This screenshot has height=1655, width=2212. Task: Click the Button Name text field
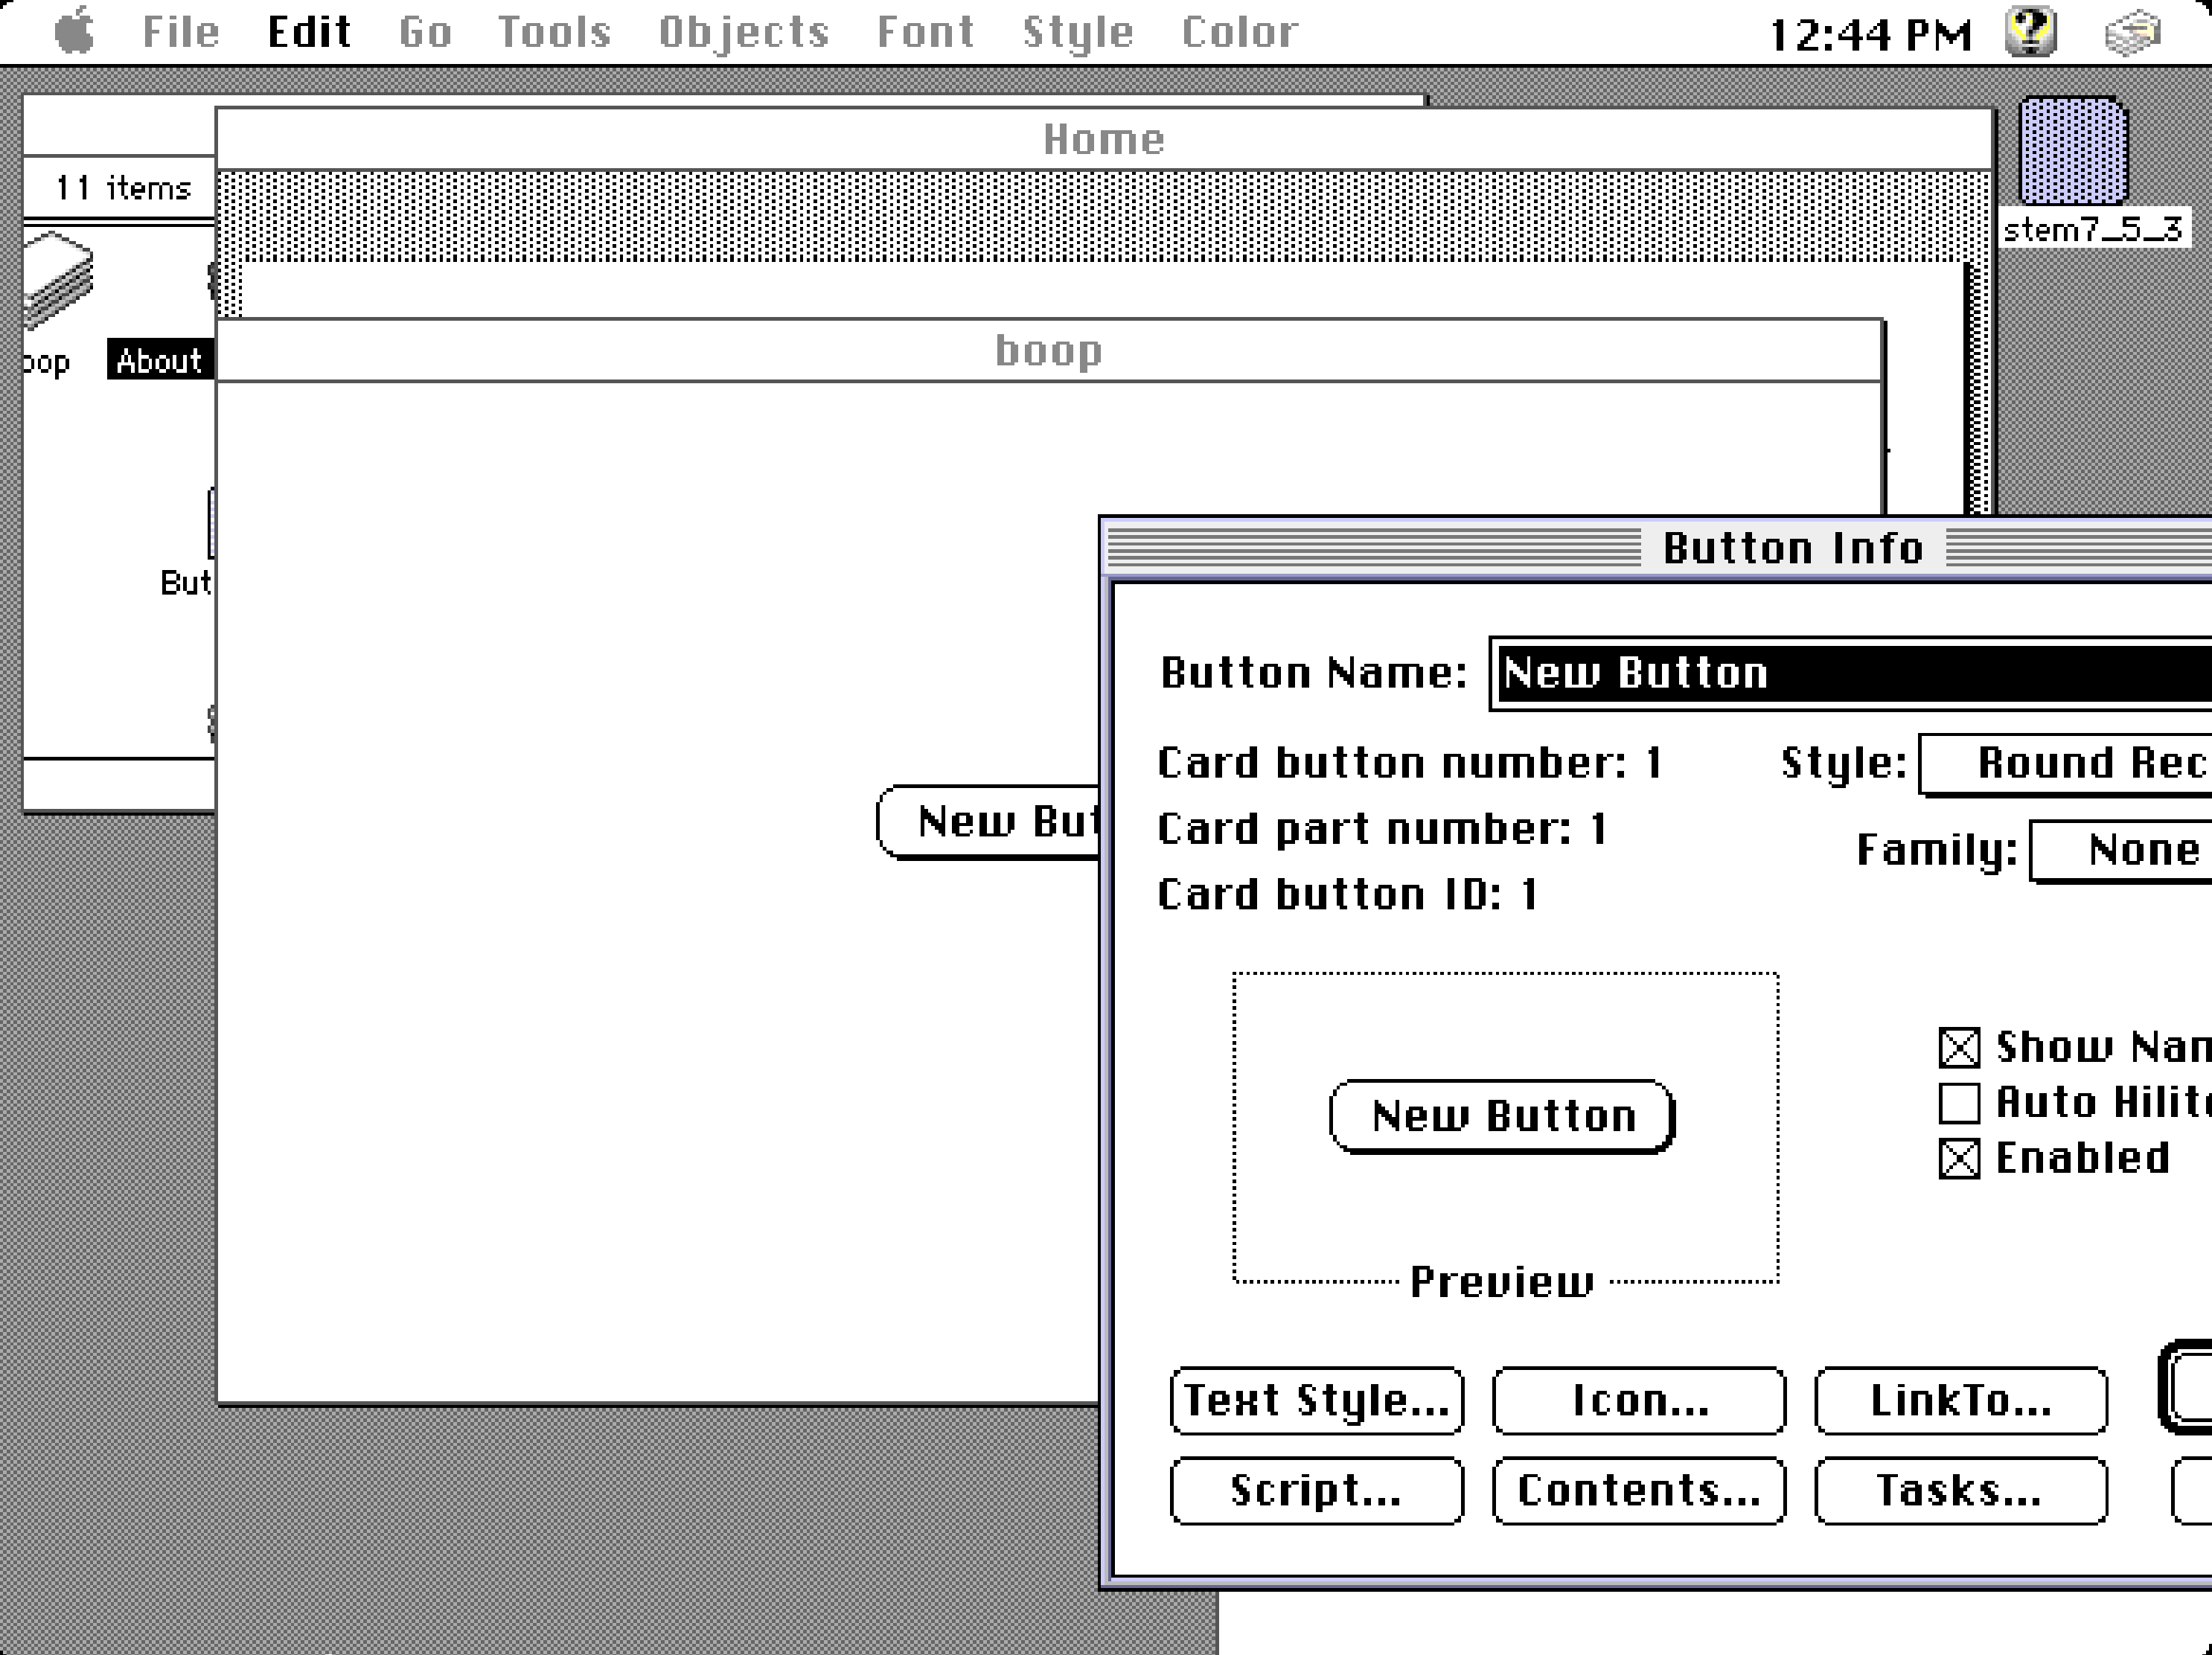coord(1850,673)
